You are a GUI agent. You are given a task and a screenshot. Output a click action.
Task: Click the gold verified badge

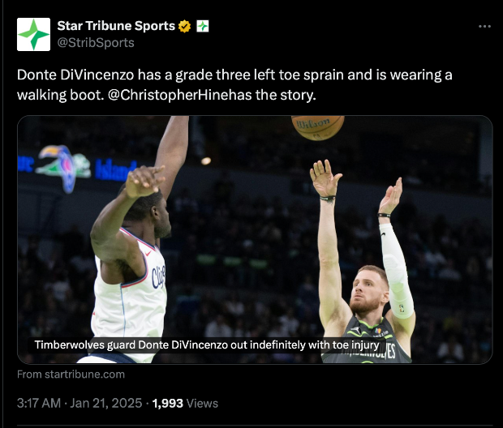tap(184, 26)
